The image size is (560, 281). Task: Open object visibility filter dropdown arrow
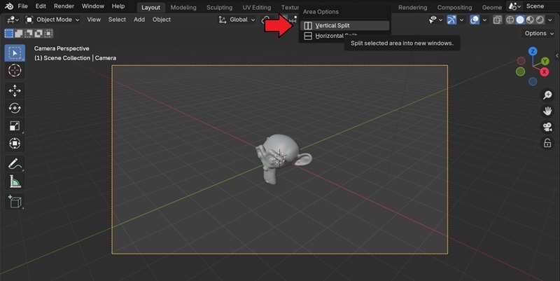tap(440, 20)
